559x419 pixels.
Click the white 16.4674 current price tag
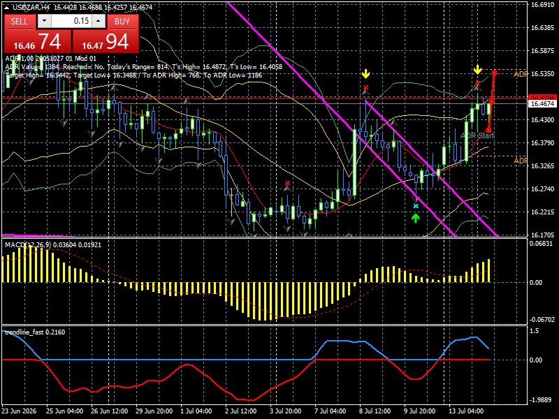pos(543,103)
